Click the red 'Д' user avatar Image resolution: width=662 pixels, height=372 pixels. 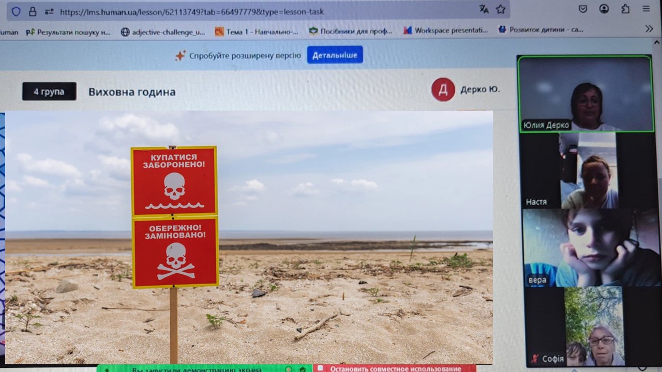[443, 89]
